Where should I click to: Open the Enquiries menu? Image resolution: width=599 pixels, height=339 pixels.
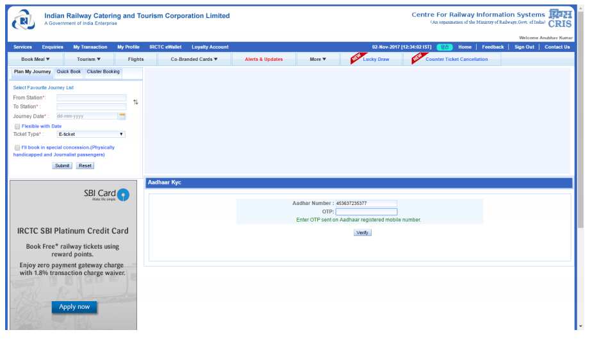[x=53, y=47]
